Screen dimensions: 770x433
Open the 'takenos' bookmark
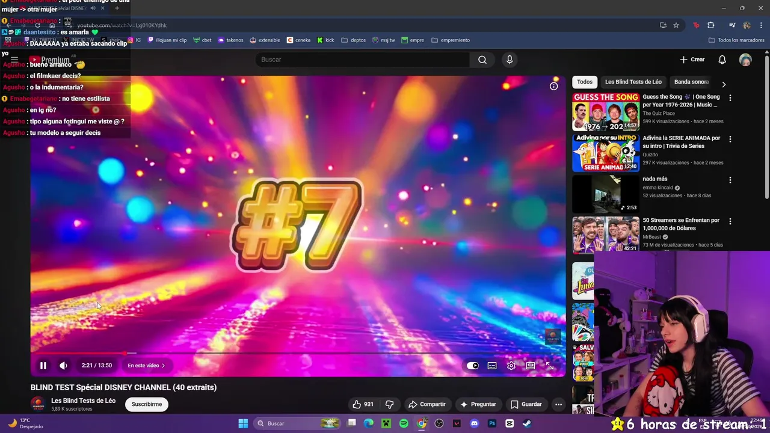coord(230,40)
